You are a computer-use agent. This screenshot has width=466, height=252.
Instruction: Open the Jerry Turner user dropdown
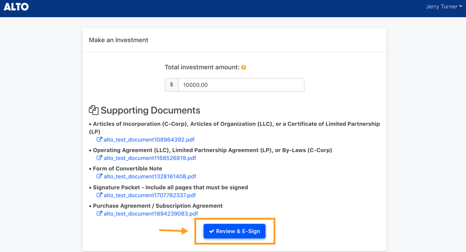click(444, 7)
